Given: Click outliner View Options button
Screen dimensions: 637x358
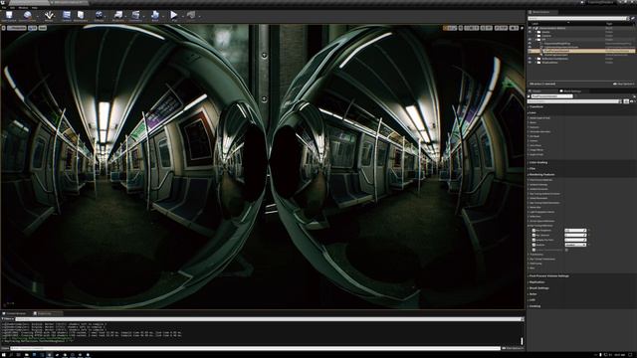Looking at the screenshot, I should click(624, 84).
